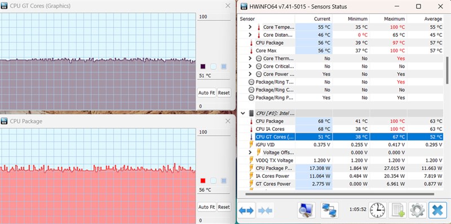Click the blue X close sensors icon

(x=437, y=210)
